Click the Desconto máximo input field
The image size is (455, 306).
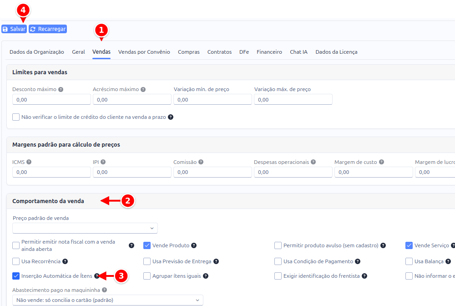[51, 100]
